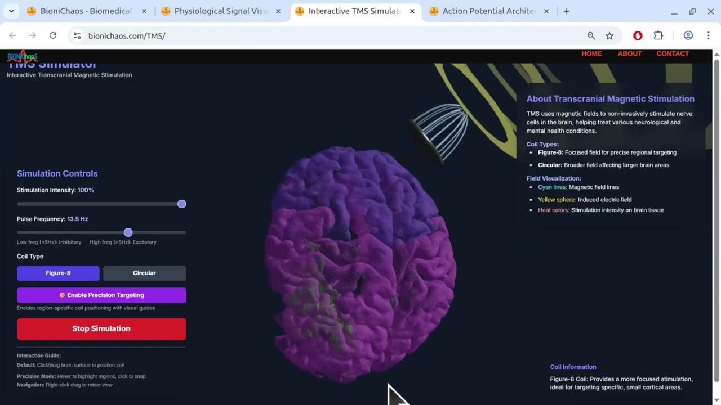Image resolution: width=721 pixels, height=405 pixels.
Task: Select the Figure-8 coil type
Action: 58,273
